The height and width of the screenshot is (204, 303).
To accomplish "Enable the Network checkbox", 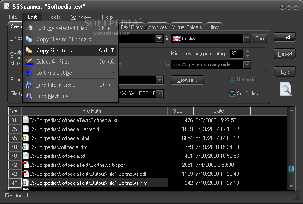I will pos(233,80).
